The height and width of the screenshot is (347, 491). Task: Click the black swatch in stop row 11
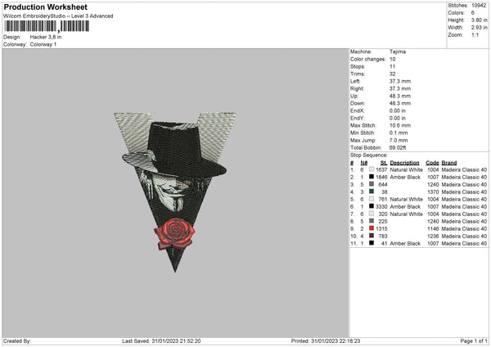[372, 243]
